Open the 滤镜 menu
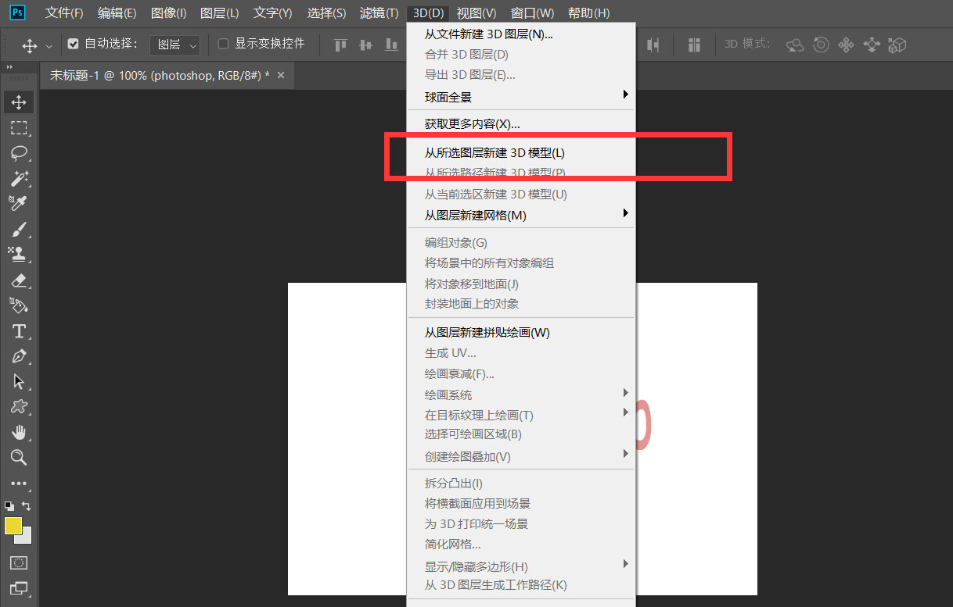Image resolution: width=953 pixels, height=607 pixels. (379, 12)
